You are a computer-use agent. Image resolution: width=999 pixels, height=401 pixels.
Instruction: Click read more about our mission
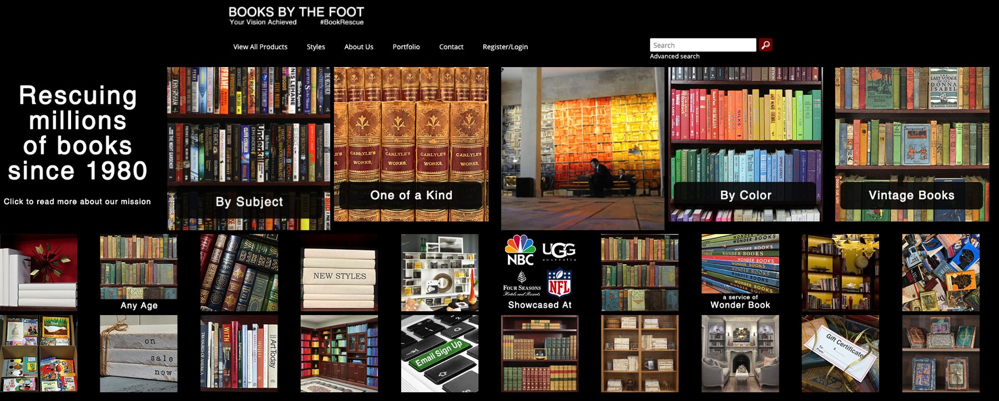(x=77, y=201)
